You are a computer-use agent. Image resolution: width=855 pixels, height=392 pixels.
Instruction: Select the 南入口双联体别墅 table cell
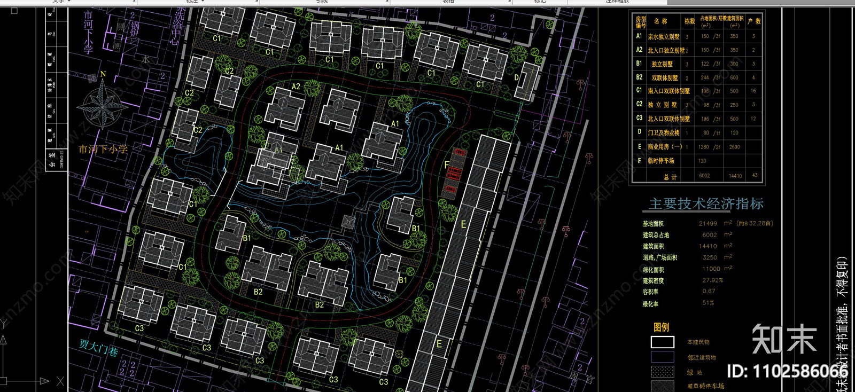point(669,91)
